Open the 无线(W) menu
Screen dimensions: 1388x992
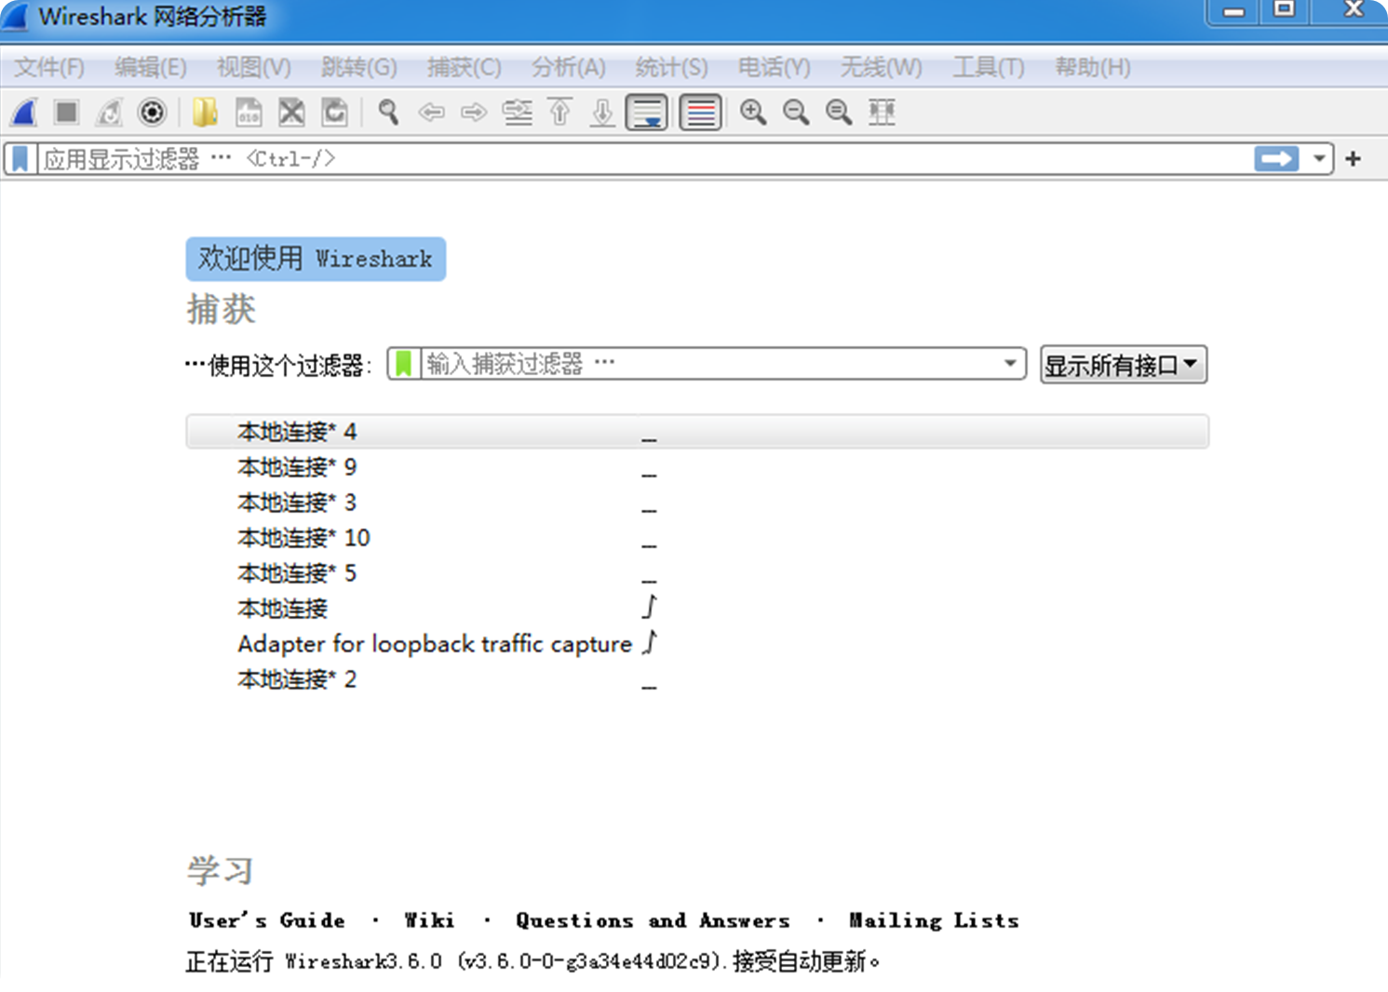(881, 68)
